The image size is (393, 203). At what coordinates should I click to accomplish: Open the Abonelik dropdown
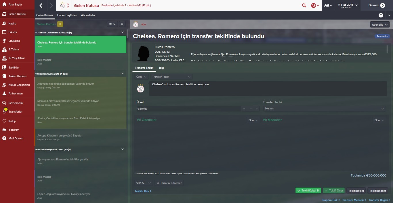point(379,25)
